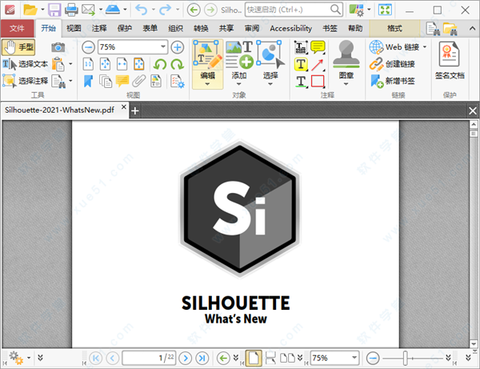Open the 75% zoom dropdown in ribbon
480x369 pixels.
point(163,47)
